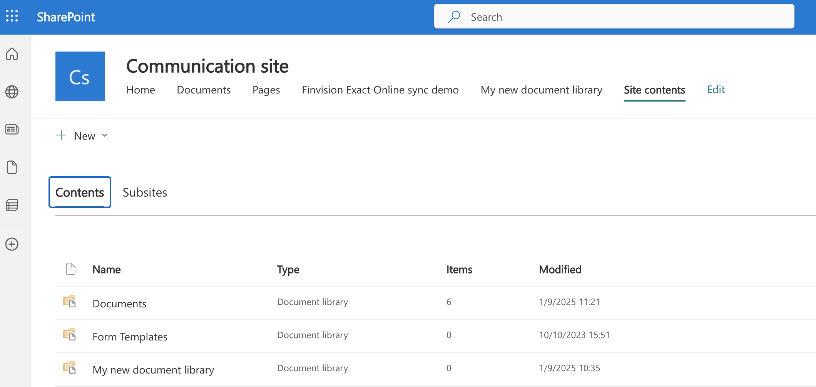This screenshot has height=387, width=816.
Task: Open the Form Templates library
Action: pyautogui.click(x=130, y=337)
